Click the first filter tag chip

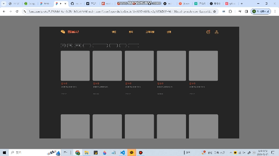63,45
